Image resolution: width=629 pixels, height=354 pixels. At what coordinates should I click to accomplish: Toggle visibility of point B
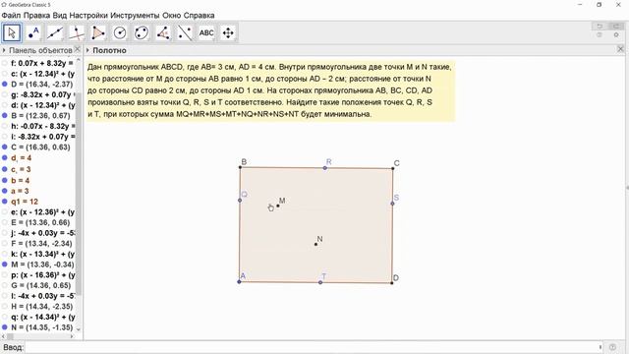(x=5, y=116)
